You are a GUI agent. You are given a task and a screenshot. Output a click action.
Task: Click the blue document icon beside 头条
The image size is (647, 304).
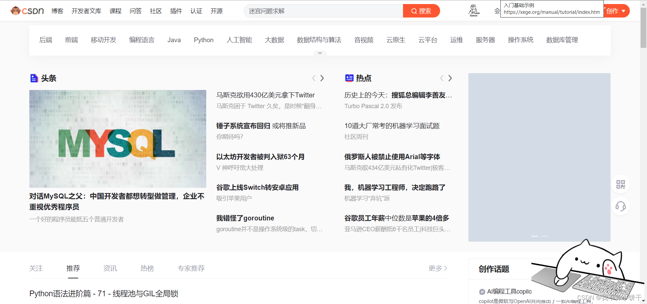pos(34,78)
